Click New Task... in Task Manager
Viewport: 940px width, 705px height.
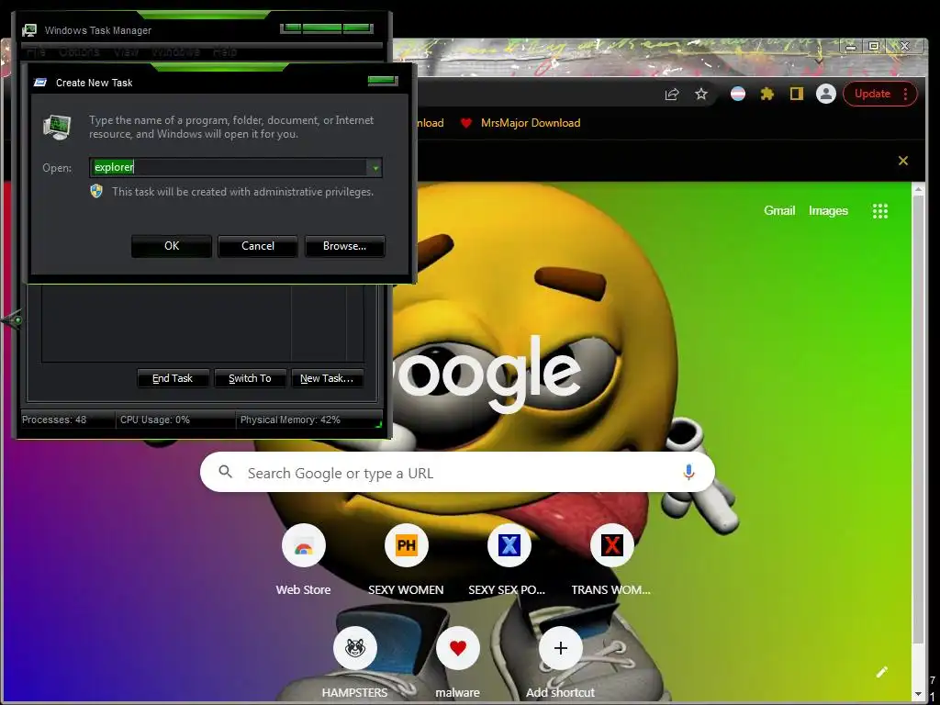[x=327, y=378]
